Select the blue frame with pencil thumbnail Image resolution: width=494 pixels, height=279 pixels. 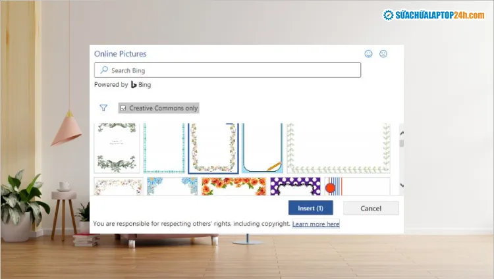261,148
